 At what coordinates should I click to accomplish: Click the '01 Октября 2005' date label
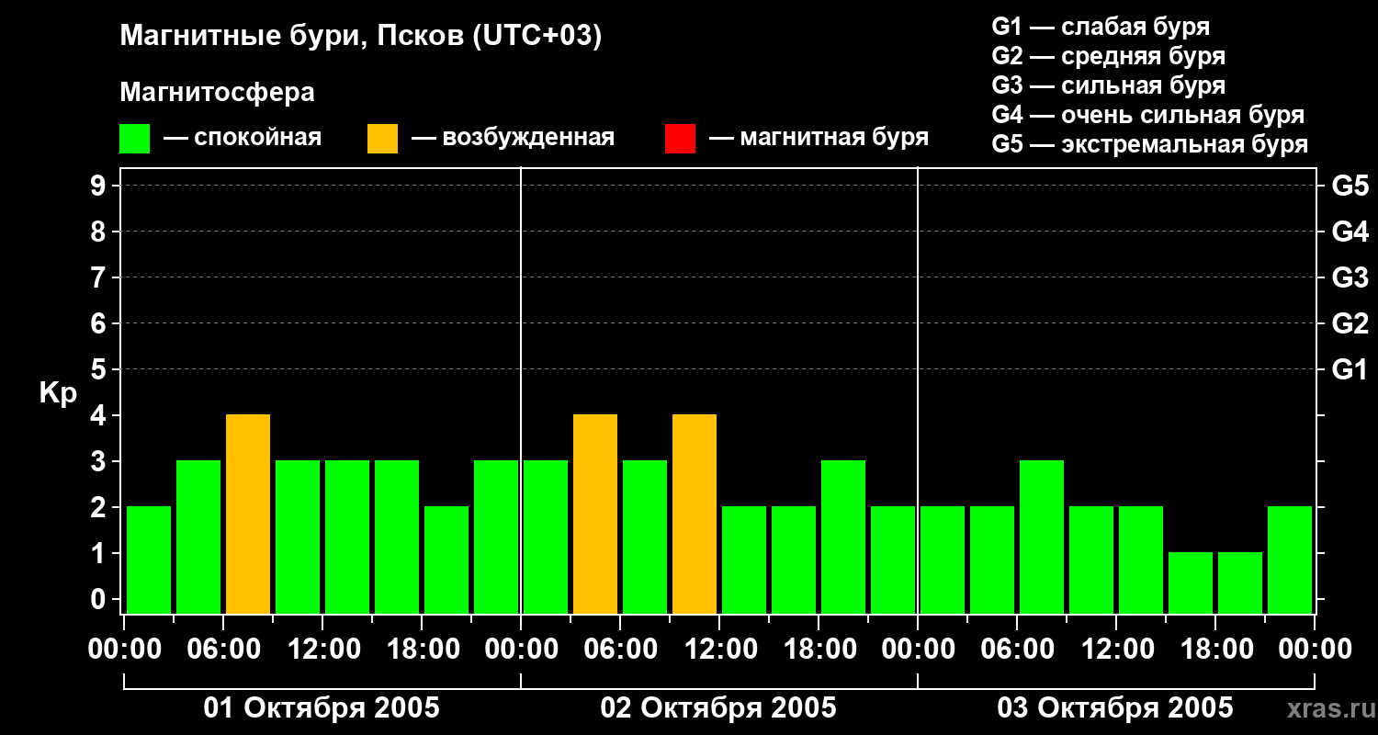(x=322, y=708)
